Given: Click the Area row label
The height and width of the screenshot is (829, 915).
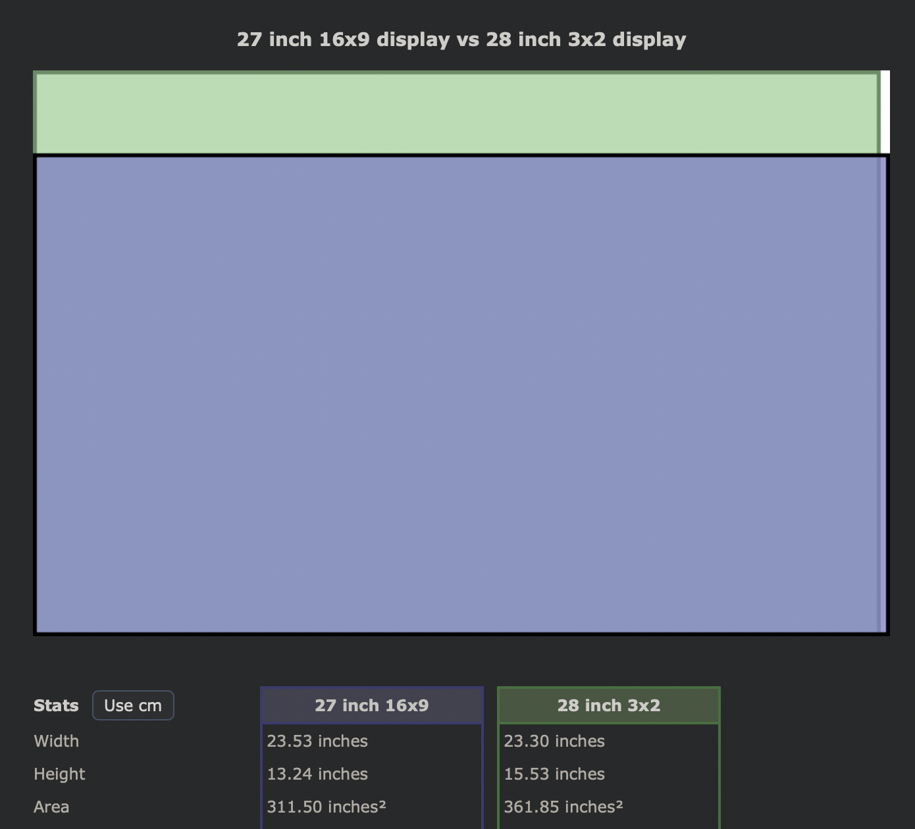Looking at the screenshot, I should tap(51, 807).
